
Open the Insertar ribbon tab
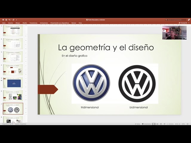coord(10,23)
